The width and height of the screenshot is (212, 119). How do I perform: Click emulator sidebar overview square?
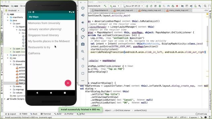coord(83,73)
